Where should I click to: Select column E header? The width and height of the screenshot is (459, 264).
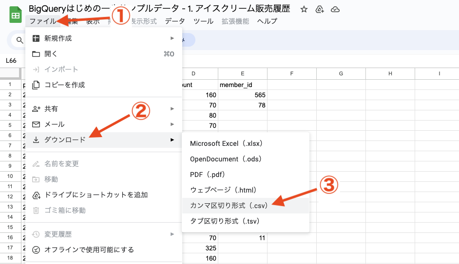243,73
